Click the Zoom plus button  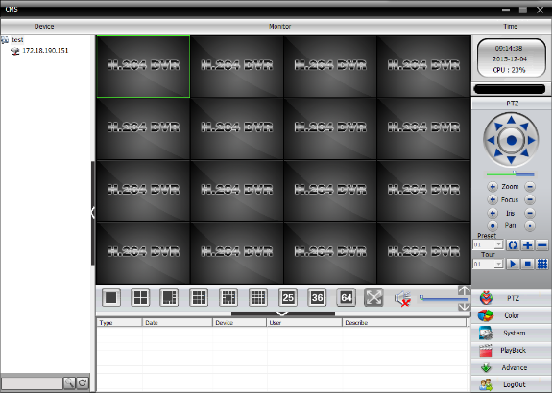click(493, 186)
